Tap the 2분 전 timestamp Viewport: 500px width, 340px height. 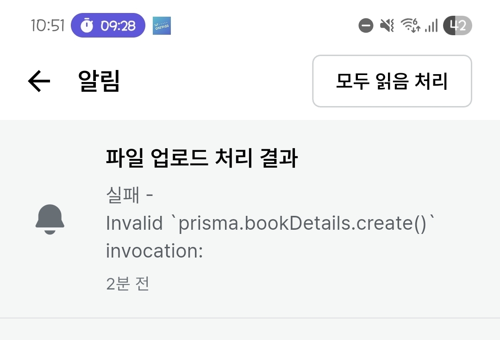click(128, 283)
